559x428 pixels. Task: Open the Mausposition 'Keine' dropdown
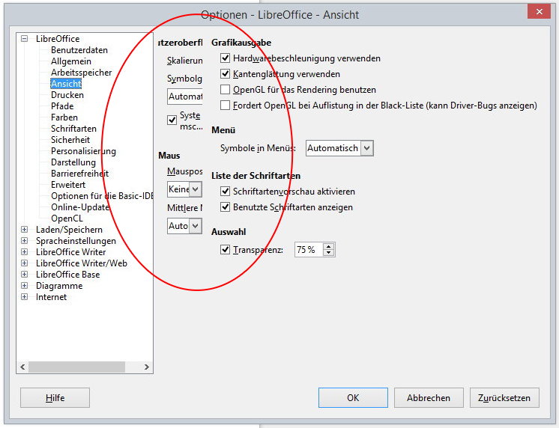coord(184,189)
